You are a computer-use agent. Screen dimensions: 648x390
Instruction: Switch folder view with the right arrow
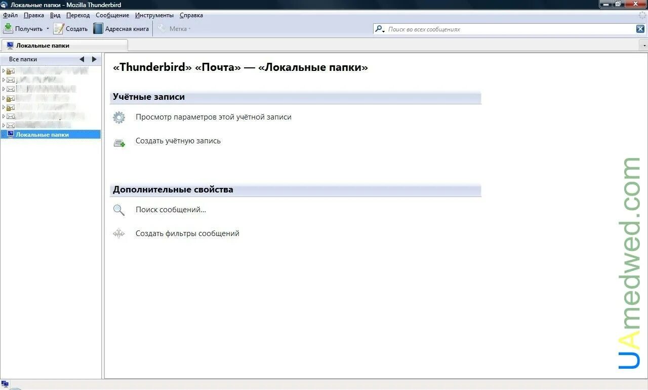click(x=94, y=59)
